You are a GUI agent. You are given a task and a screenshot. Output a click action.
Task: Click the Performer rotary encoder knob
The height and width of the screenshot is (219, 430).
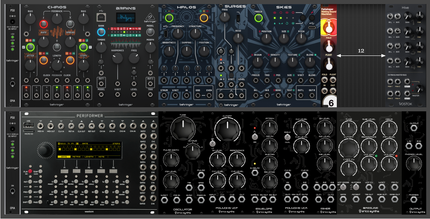45,151
